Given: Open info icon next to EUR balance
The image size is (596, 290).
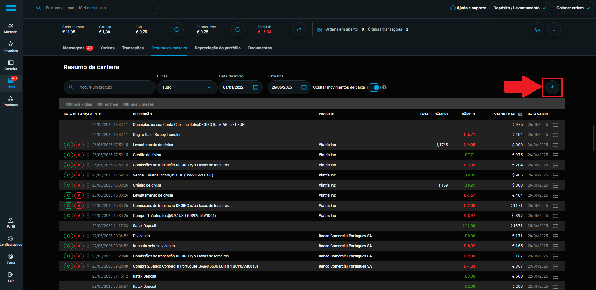Looking at the screenshot, I should tap(177, 29).
